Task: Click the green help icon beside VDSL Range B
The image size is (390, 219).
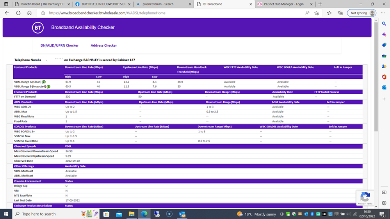Action: coord(48,87)
